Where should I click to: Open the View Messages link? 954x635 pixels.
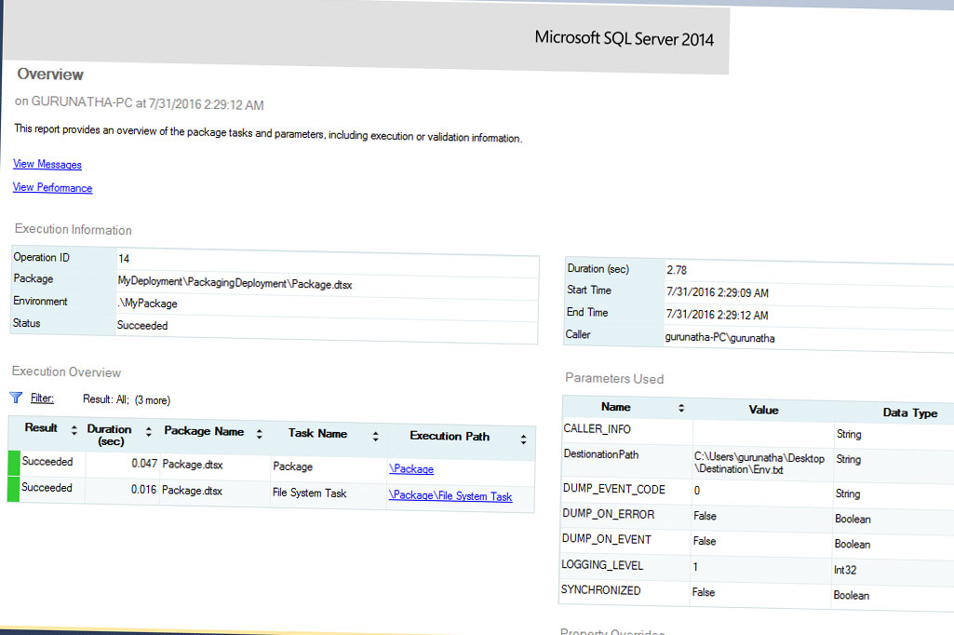47,164
